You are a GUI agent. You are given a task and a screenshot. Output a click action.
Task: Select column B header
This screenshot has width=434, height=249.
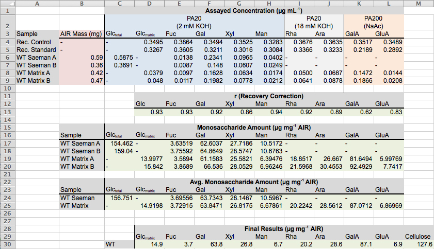(82, 3)
